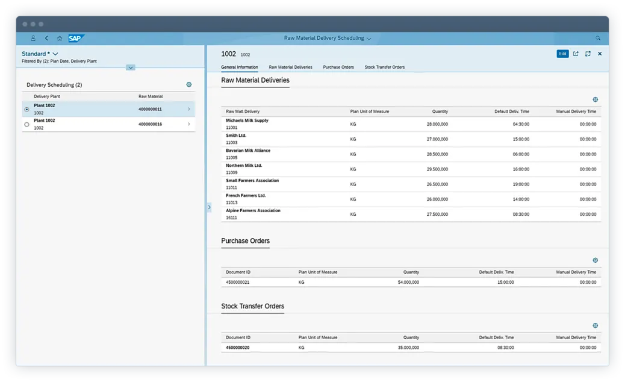The height and width of the screenshot is (382, 625).
Task: Open the search icon top right
Action: 598,38
